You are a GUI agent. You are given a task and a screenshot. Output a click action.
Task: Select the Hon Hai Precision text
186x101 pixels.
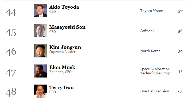pos(155,91)
